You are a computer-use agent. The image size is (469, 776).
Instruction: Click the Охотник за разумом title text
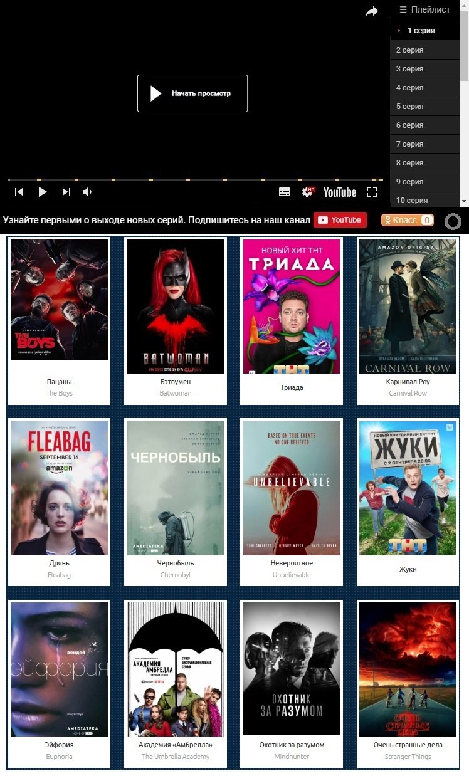coord(292,745)
